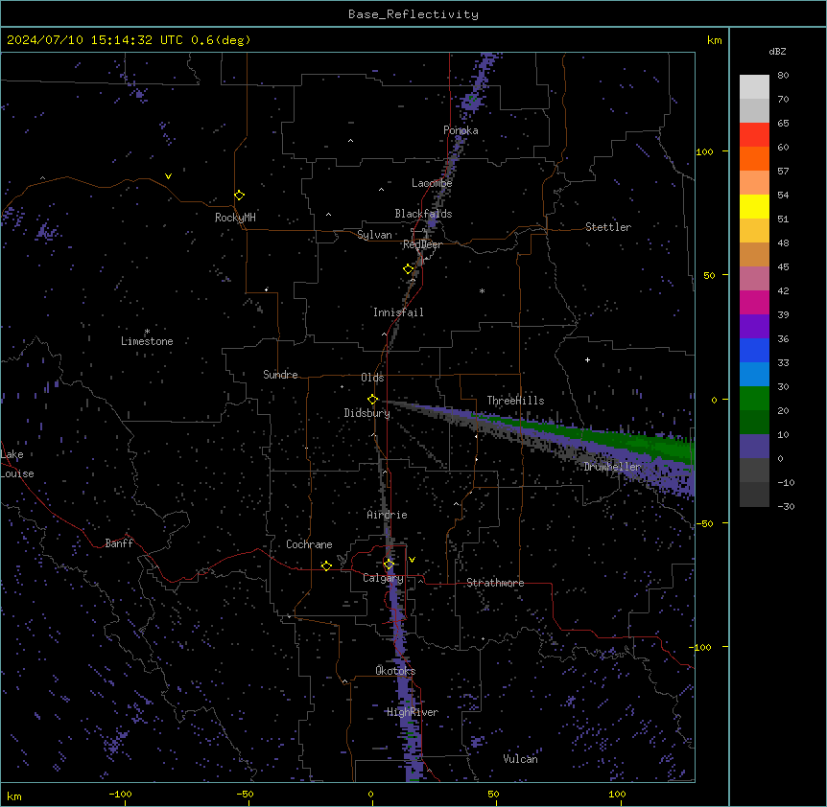The height and width of the screenshot is (807, 827).
Task: Select the blue 33 dBZ legend swatch
Action: (754, 350)
